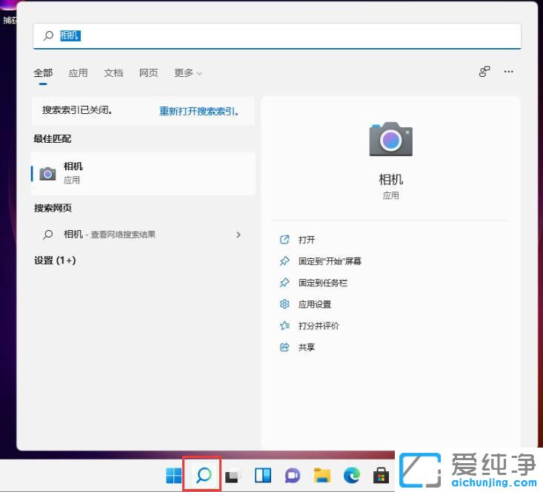Switch to the 应用 tab
Screen dimensions: 543x492
[x=78, y=73]
